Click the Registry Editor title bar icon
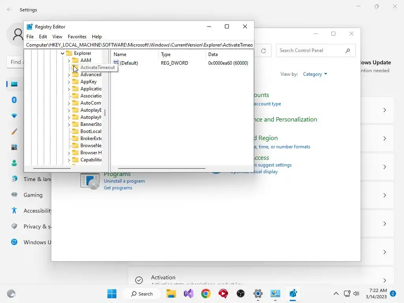Screen dimensions: 404x303 pyautogui.click(x=30, y=26)
